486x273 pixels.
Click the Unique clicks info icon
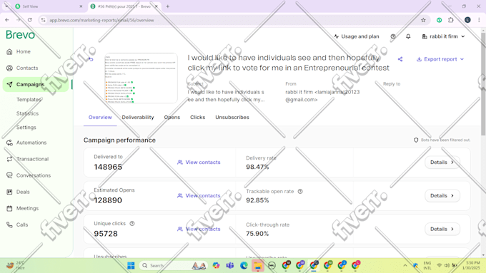point(132,224)
